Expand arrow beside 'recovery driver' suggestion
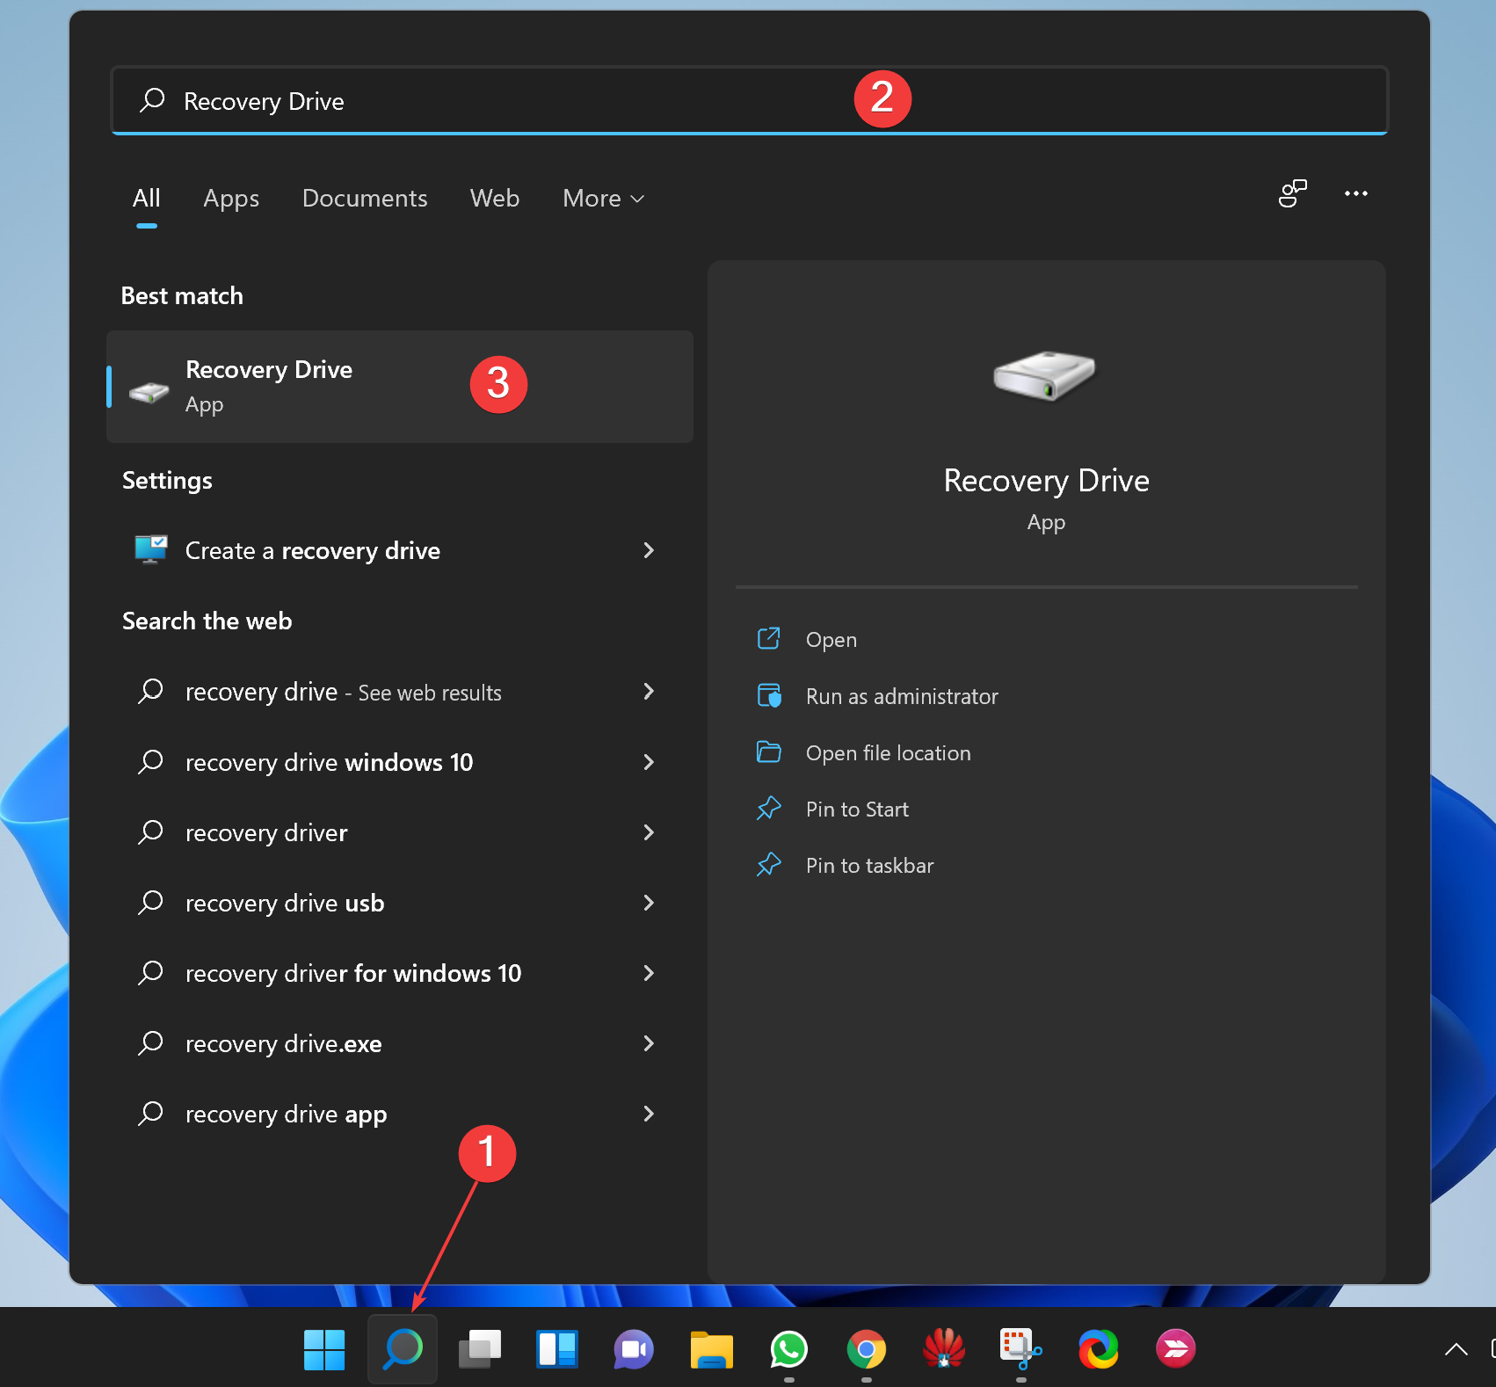The width and height of the screenshot is (1496, 1387). (649, 832)
